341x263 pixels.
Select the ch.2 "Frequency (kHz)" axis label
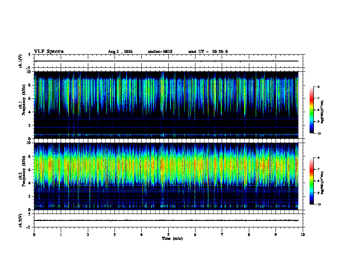(24, 171)
